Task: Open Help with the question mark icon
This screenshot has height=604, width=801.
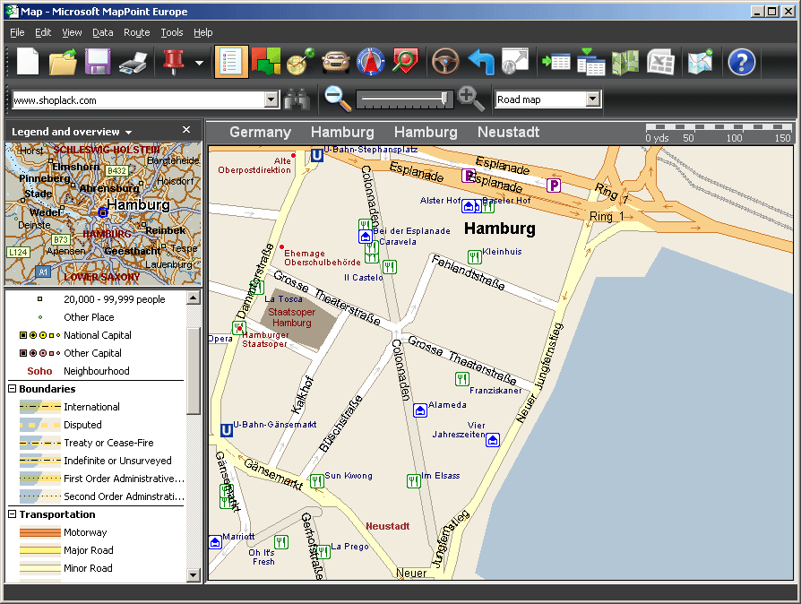Action: pos(741,62)
